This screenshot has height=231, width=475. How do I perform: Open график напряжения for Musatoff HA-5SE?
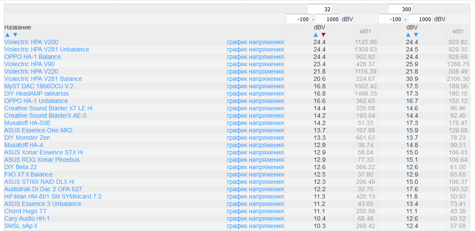point(255,123)
